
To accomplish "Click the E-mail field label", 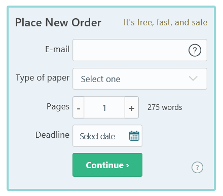I will [57, 49].
